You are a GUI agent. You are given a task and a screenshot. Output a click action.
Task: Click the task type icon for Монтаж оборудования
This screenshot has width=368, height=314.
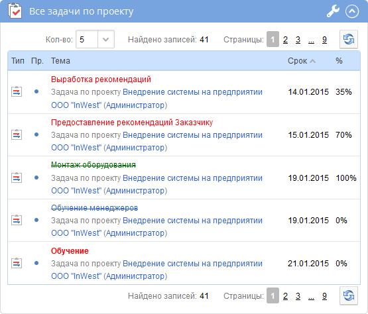17,178
